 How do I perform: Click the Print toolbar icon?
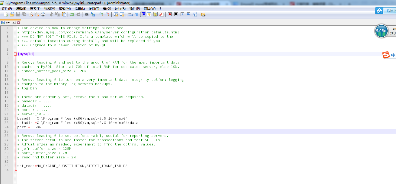click(43, 14)
